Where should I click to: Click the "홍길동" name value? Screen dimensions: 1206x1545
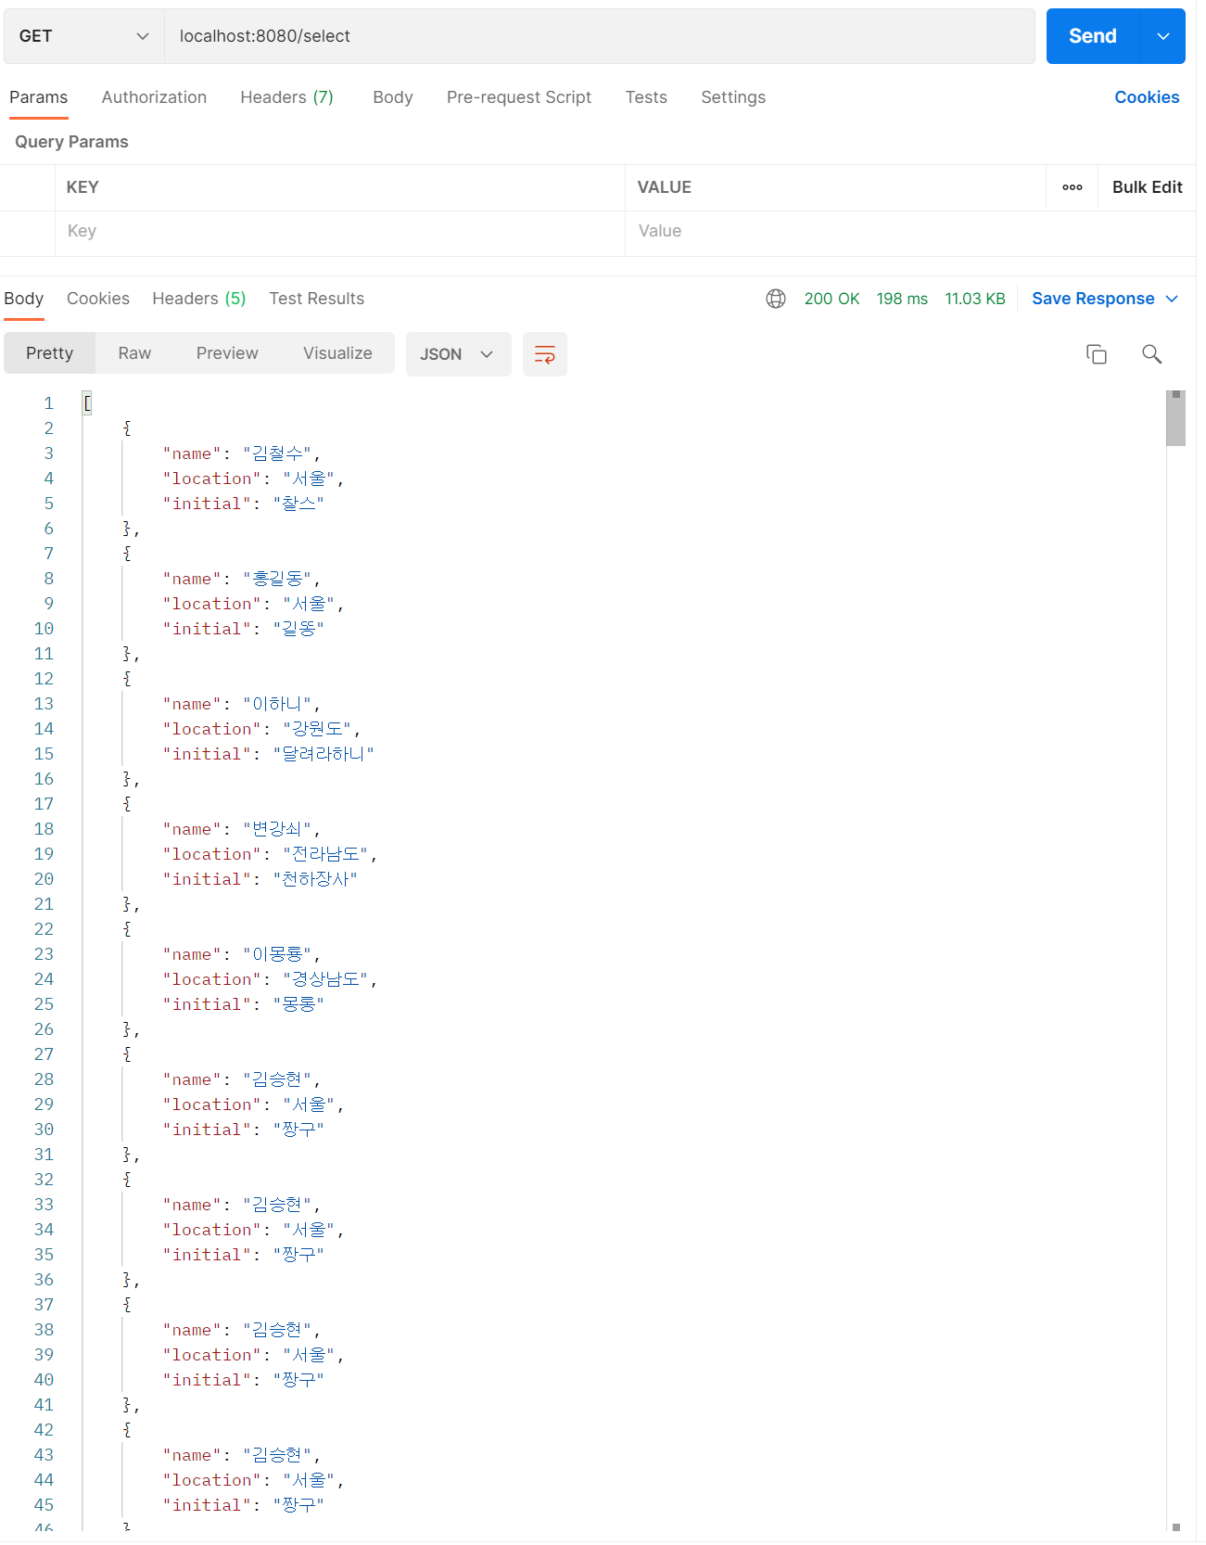(277, 579)
